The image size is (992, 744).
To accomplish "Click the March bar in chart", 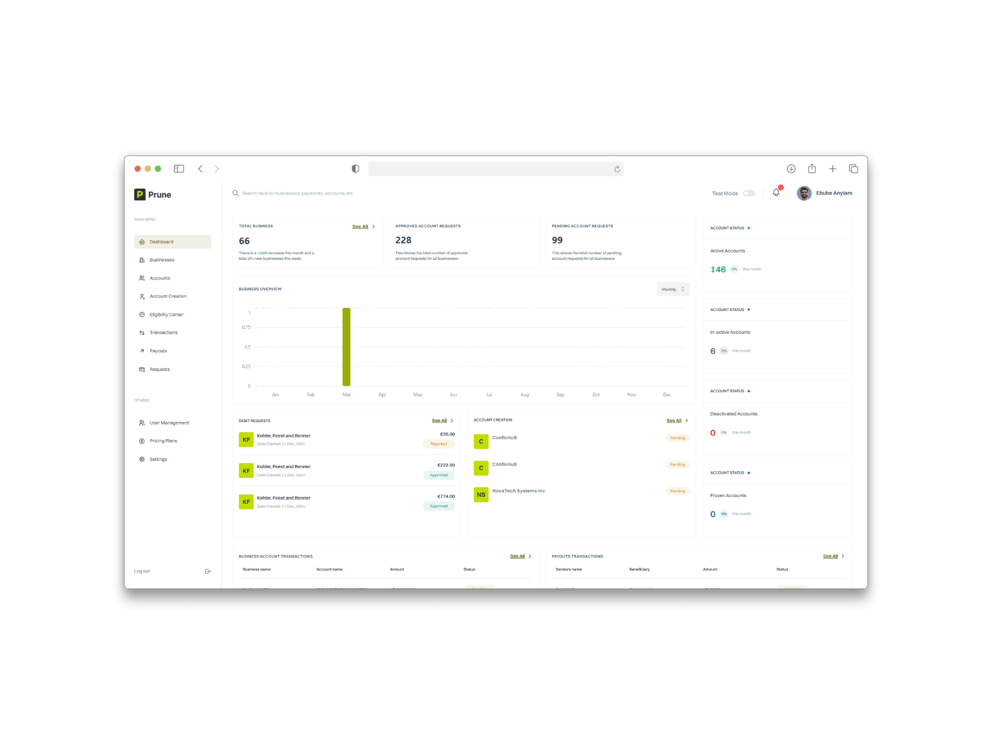I will (x=347, y=347).
